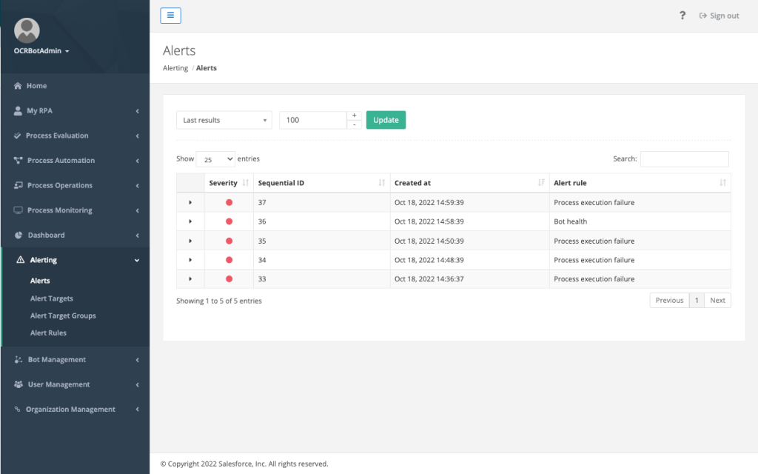Click red severity dot for alert 34
Screen dimensions: 758x474
coord(229,260)
